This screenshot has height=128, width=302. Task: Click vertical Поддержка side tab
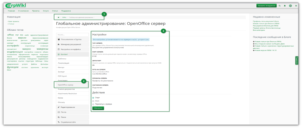[x=297, y=60]
